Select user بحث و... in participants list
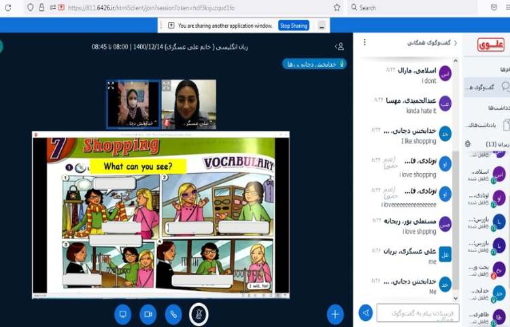 (x=487, y=270)
